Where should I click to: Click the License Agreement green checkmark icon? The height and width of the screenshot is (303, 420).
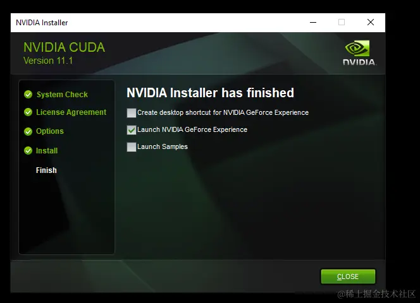coord(28,112)
